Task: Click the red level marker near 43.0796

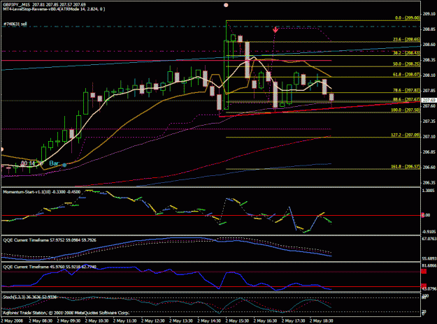Action: [424, 286]
